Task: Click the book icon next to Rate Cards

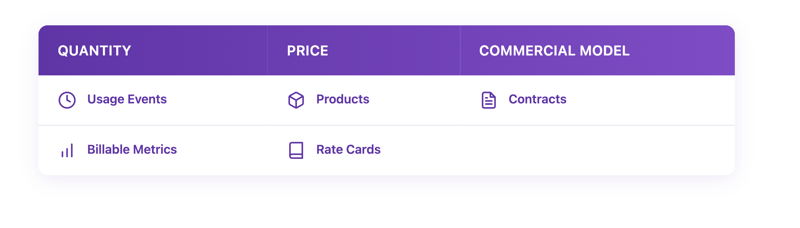Action: [x=296, y=150]
